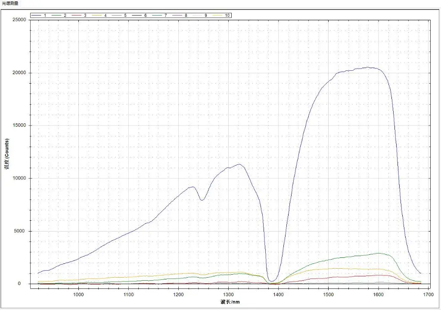The width and height of the screenshot is (441, 310).
Task: Select legend entry 9 in the chart legend
Action: pyautogui.click(x=200, y=16)
